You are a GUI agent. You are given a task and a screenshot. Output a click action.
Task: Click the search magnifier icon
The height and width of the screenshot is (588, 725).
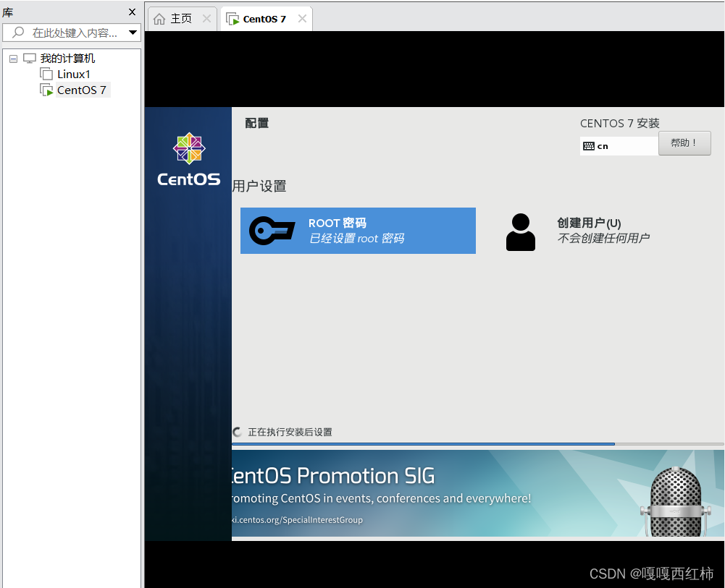click(18, 33)
